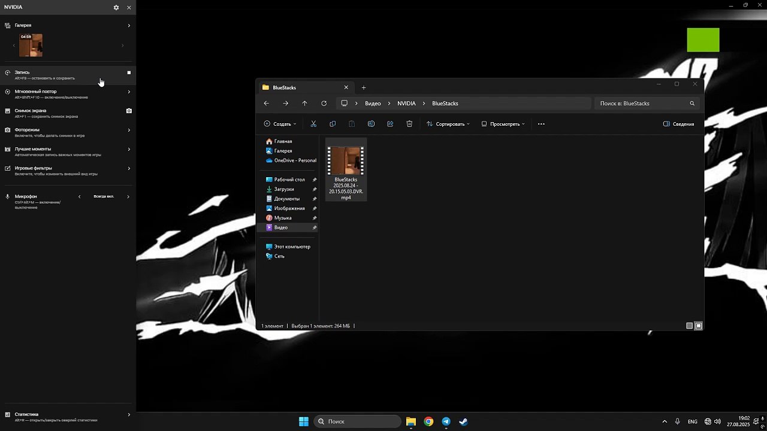Screen dimensions: 767x431
Task: Click the delete trash icon in Explorer toolbar
Action: 409,124
